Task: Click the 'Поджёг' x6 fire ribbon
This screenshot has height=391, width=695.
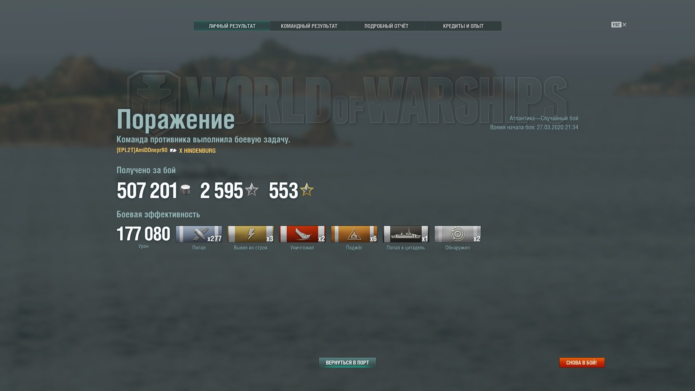Action: click(354, 234)
